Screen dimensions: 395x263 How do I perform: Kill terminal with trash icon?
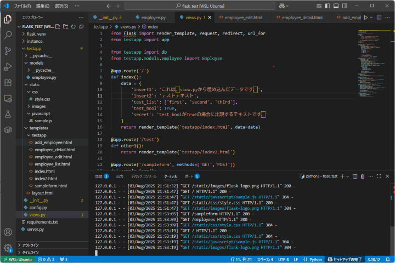point(363,176)
